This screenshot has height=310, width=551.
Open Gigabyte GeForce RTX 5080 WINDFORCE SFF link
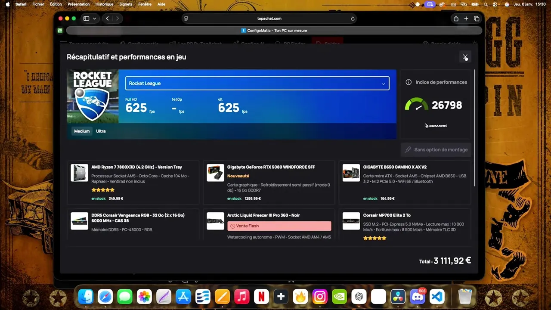(x=271, y=167)
